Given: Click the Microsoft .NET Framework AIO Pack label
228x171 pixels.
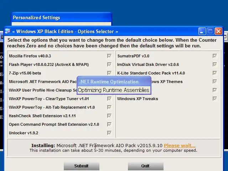Looking at the screenshot, I should click(43, 82).
